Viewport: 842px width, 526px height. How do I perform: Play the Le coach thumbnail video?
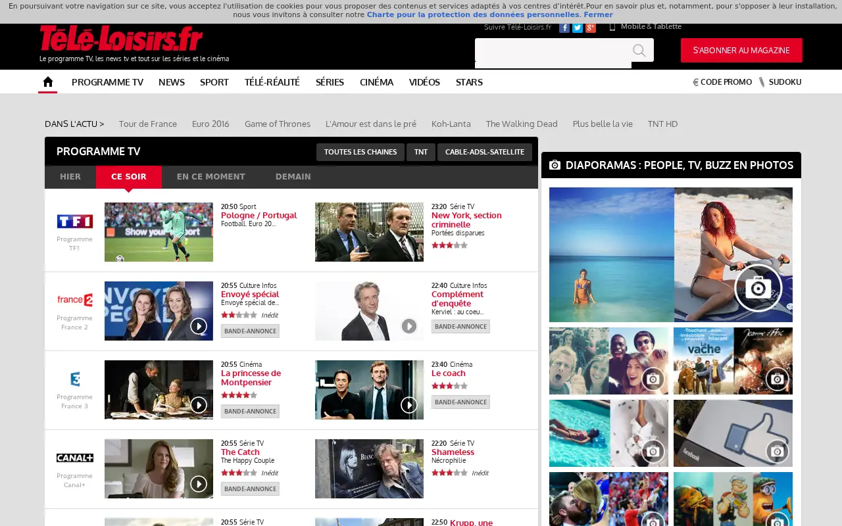[x=369, y=390]
